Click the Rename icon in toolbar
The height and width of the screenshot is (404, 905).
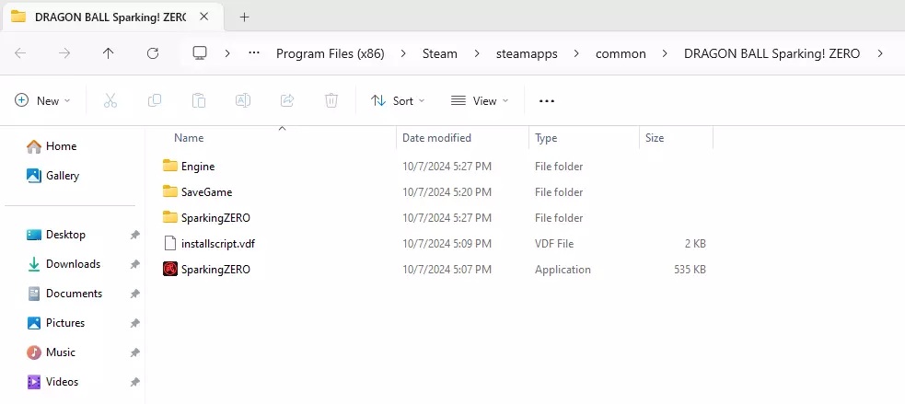(243, 100)
